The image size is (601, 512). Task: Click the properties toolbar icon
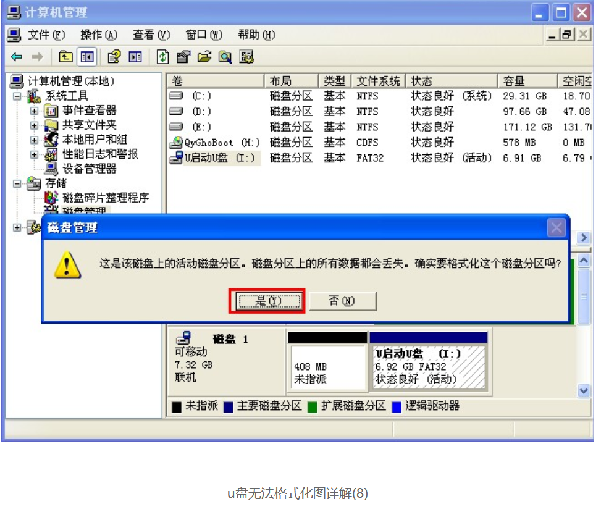183,57
